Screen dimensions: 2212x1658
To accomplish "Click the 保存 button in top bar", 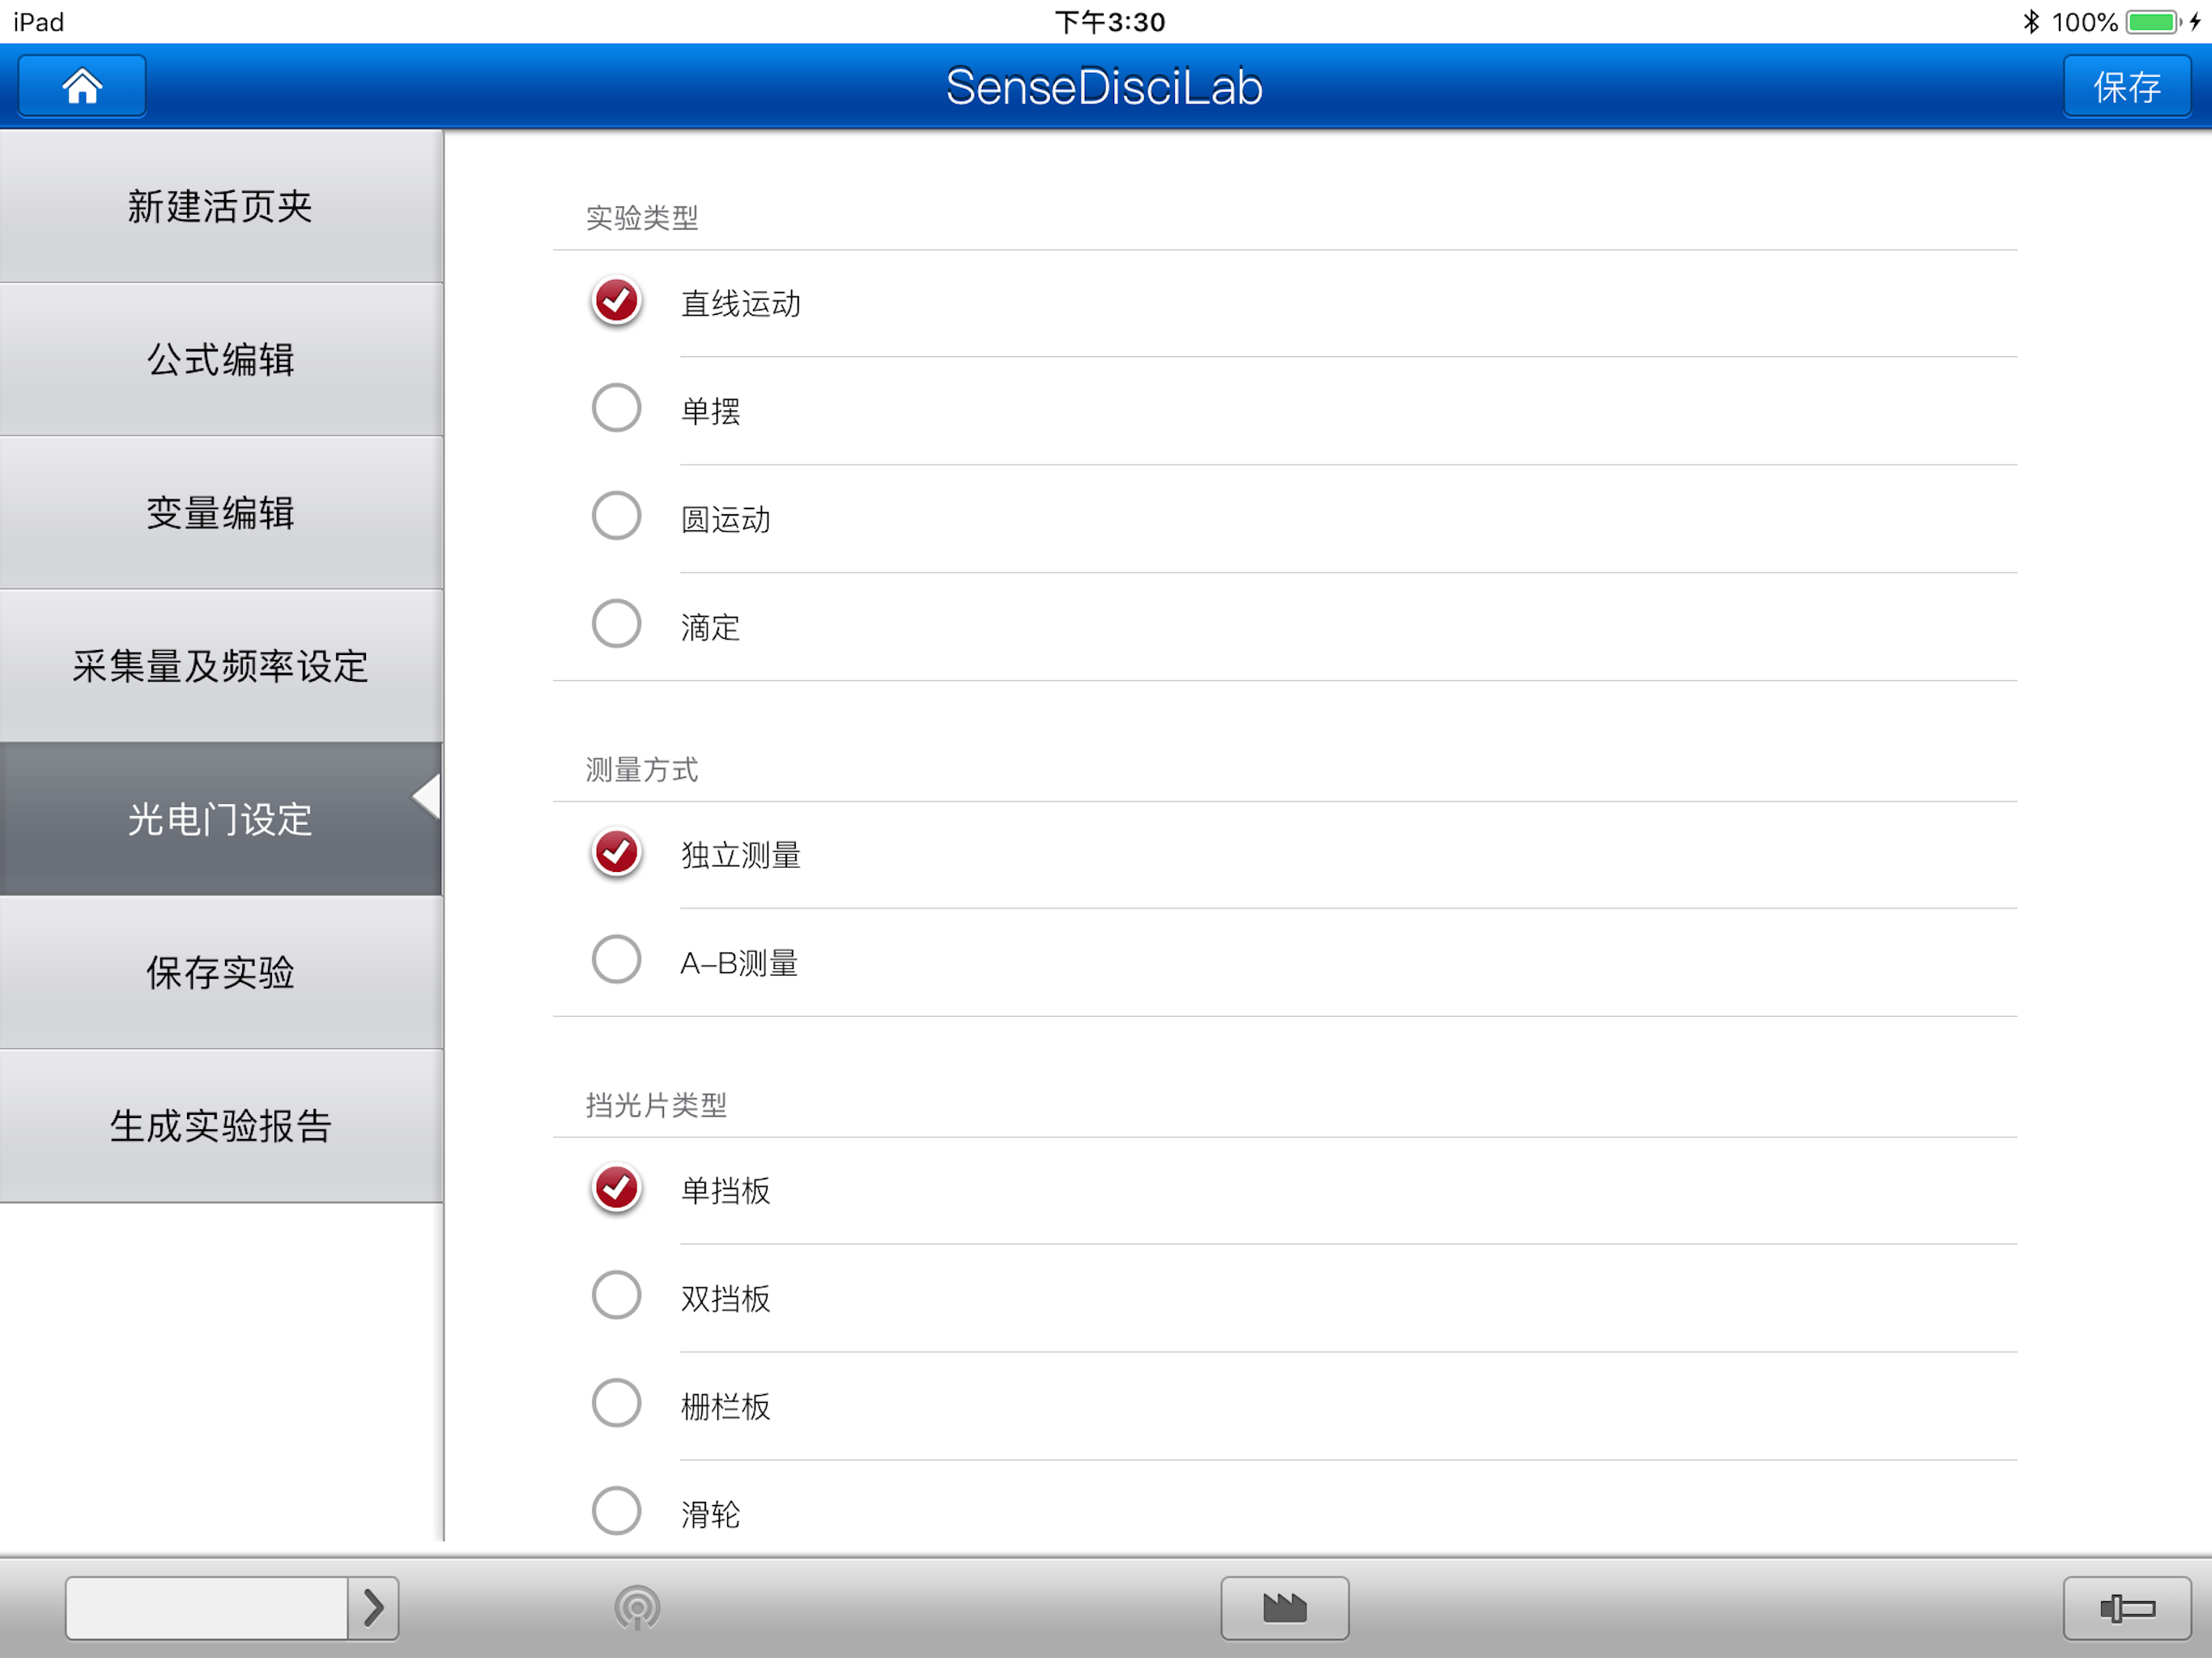I will 2127,87.
